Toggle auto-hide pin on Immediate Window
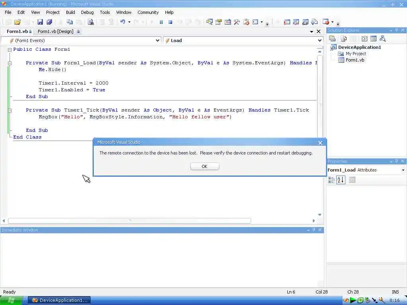The width and height of the screenshot is (407, 305). (314, 230)
